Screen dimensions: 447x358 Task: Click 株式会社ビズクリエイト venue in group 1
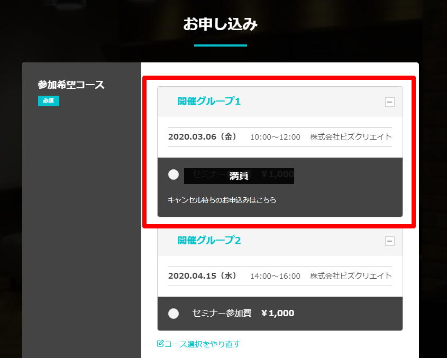click(351, 137)
